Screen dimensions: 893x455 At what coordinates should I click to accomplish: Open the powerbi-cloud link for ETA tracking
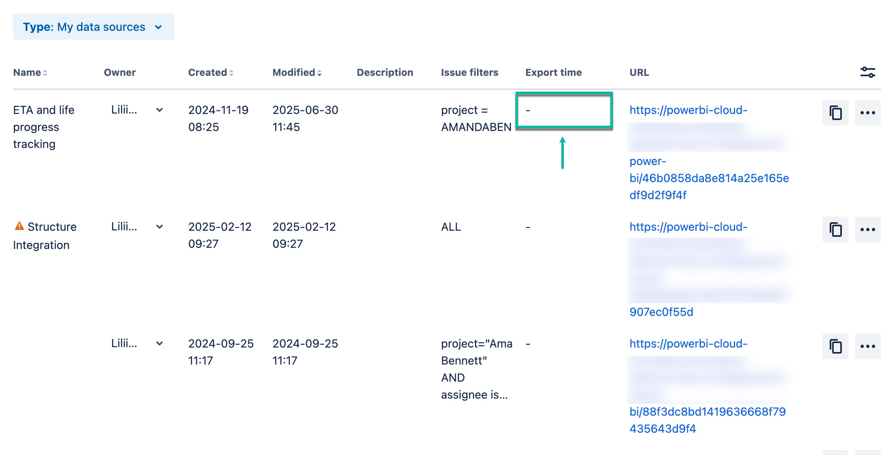pos(689,110)
